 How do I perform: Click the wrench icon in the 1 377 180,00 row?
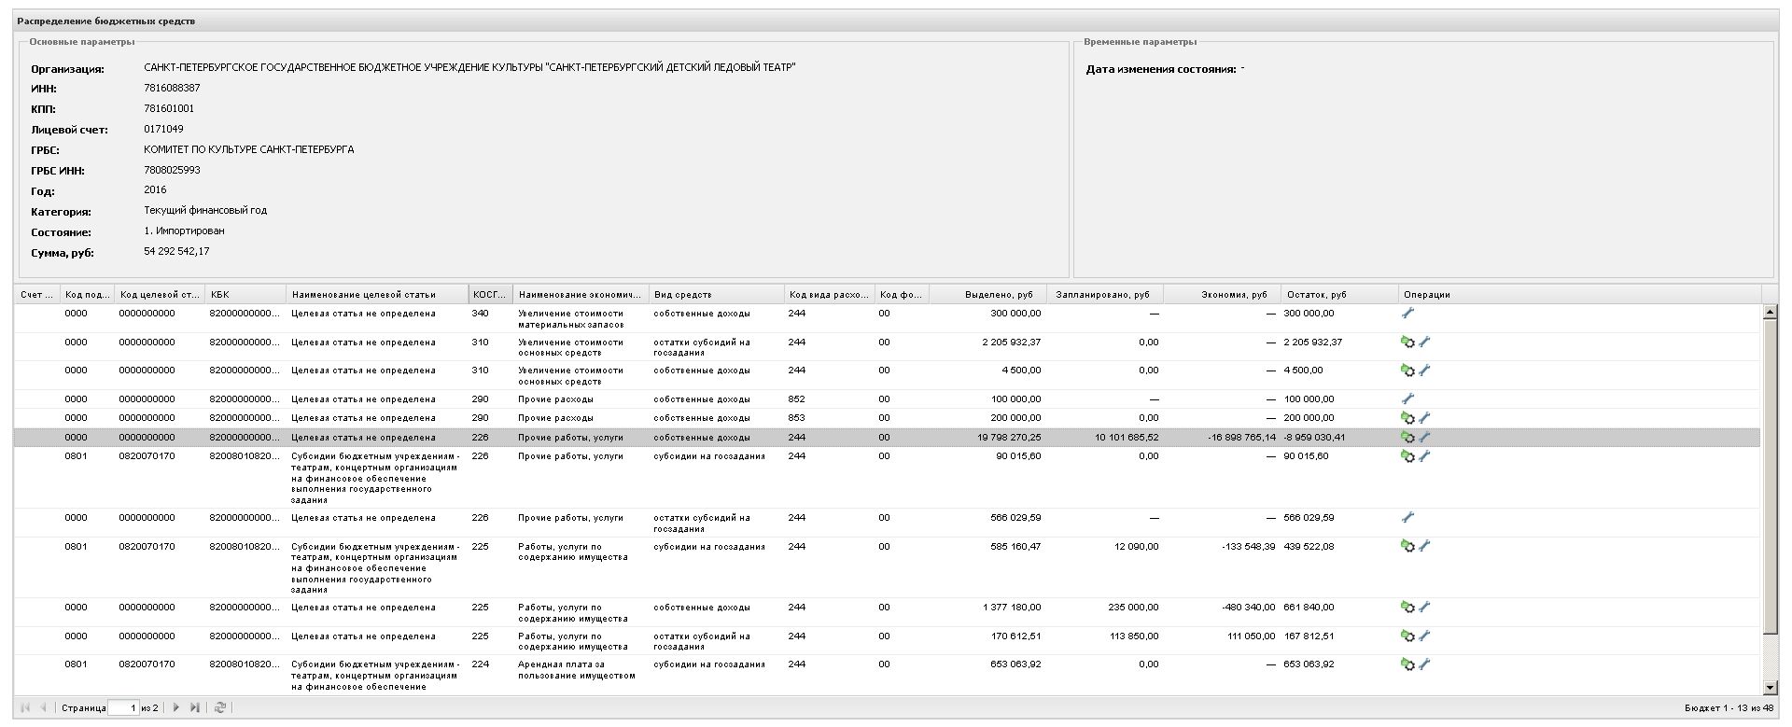1424,607
